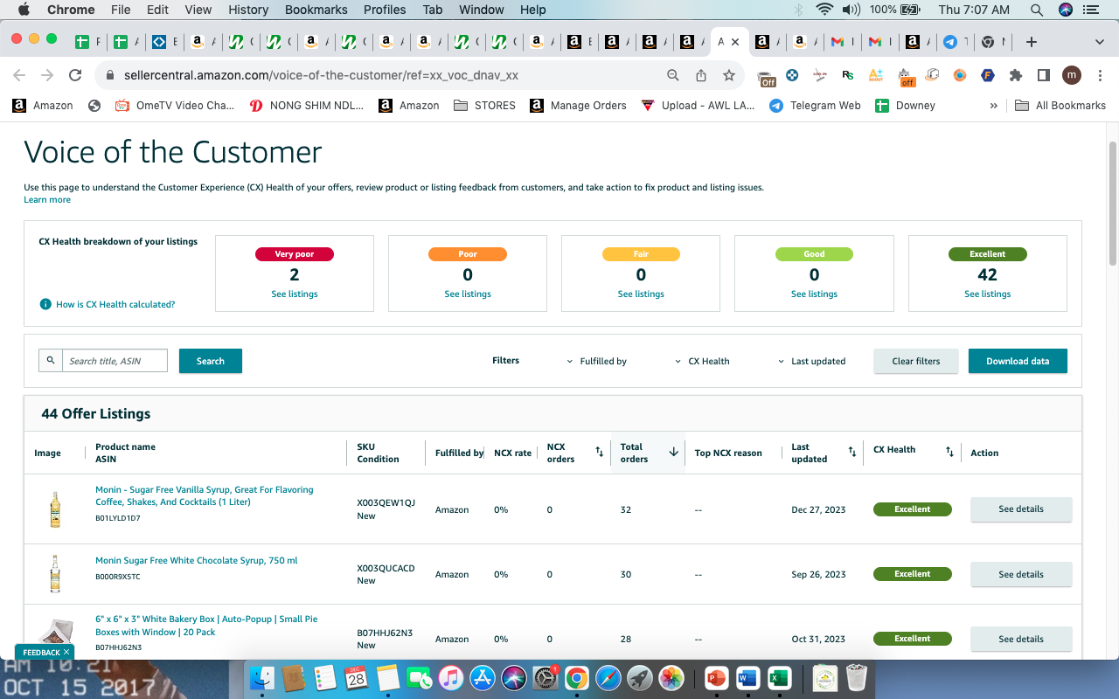Open Safari from the Dock
This screenshot has width=1119, height=699.
(608, 678)
